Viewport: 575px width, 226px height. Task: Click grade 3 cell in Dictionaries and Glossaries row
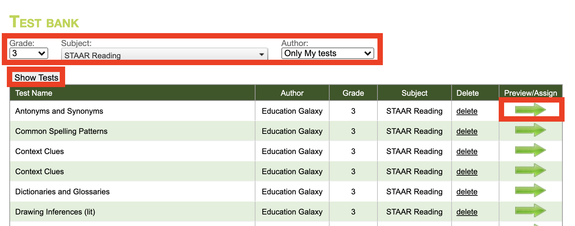pos(353,192)
